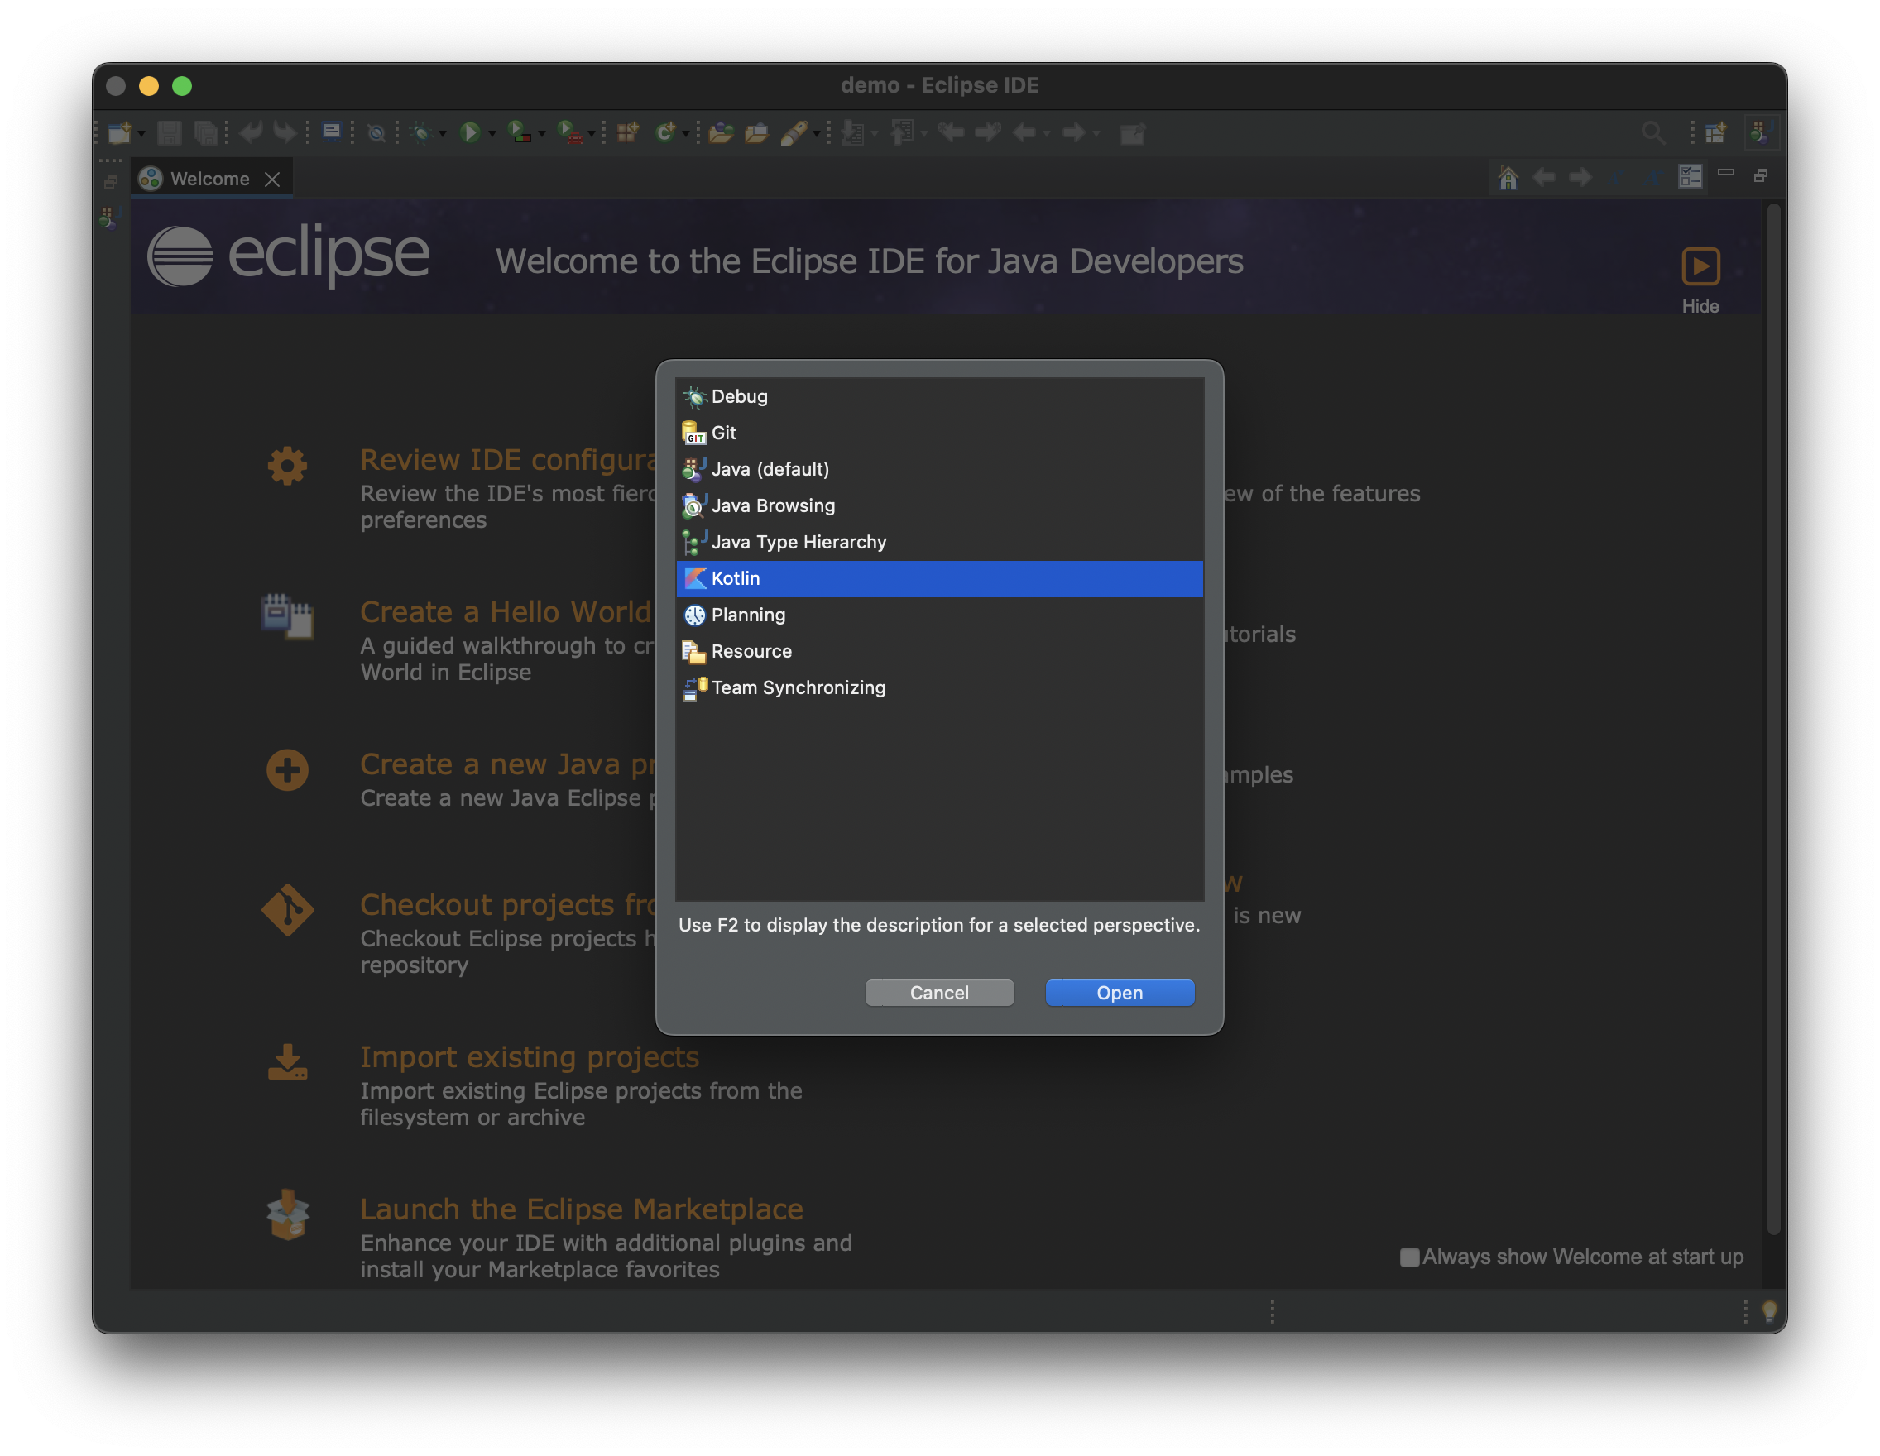The image size is (1880, 1456).
Task: Click the green Run toolbar icon
Action: click(470, 132)
